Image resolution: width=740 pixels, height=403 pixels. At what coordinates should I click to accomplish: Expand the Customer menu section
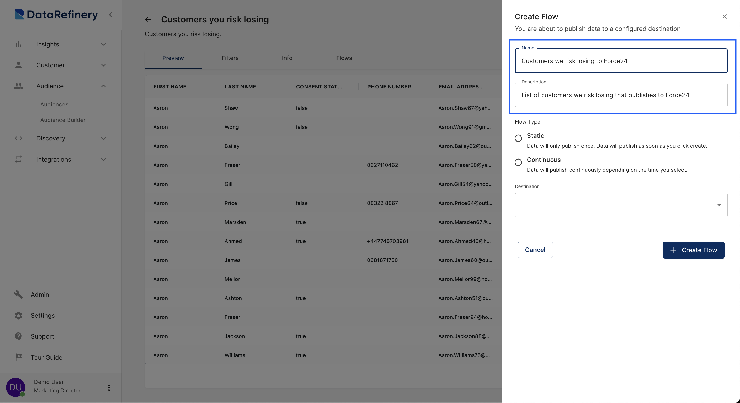[x=104, y=65]
